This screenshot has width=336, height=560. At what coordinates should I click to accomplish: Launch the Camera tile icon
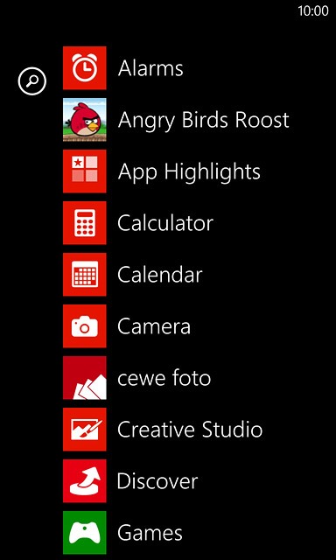[85, 326]
